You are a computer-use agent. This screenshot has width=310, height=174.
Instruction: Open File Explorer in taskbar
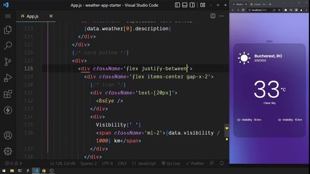[x=12, y=171]
